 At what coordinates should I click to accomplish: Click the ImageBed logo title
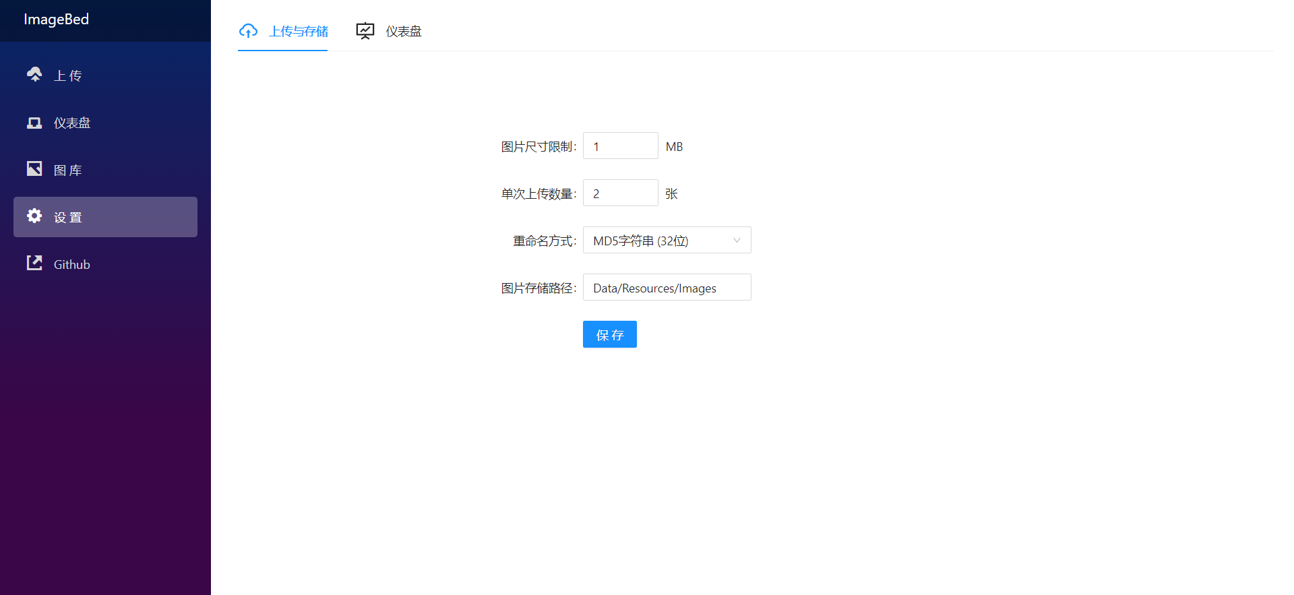coord(57,20)
